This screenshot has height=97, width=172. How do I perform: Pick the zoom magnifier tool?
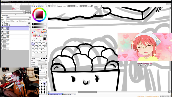(x=35, y=40)
